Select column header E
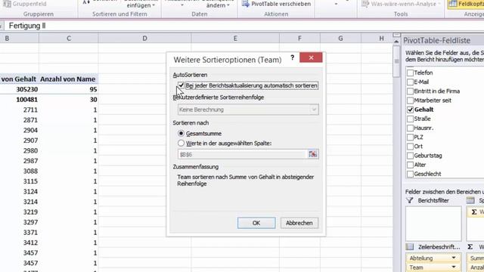 235,39
